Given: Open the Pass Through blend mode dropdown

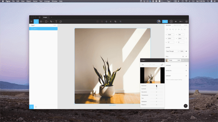Looking at the screenshot, I should point(172,51).
